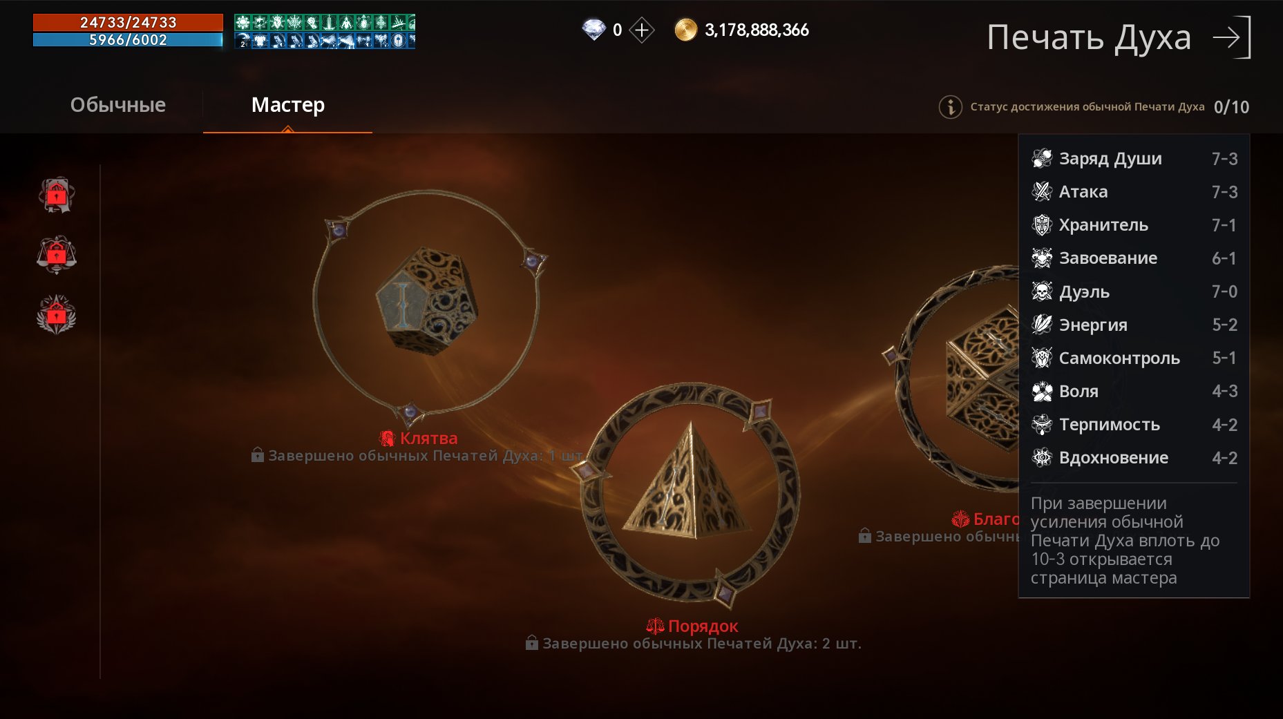Switch to the Обычные tab
The width and height of the screenshot is (1283, 719).
coord(118,105)
